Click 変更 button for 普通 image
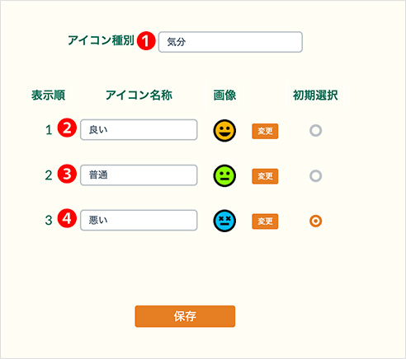The height and width of the screenshot is (359, 406). (x=265, y=176)
